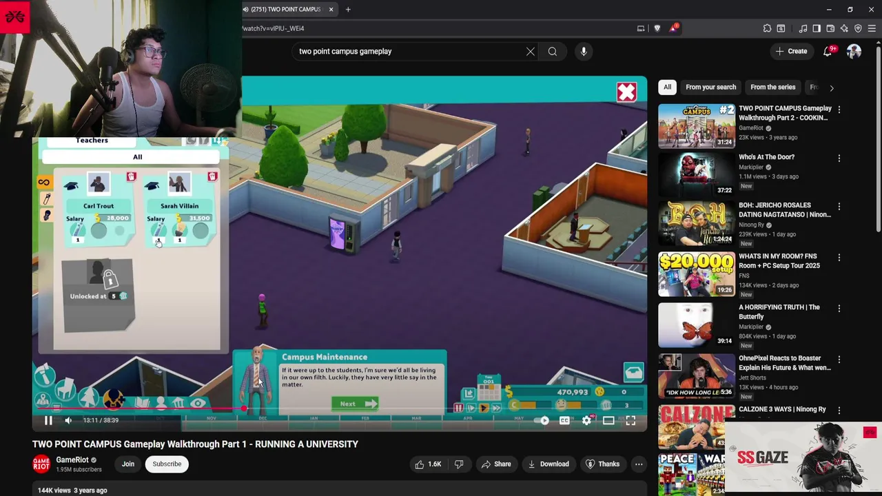
Task: Select From your search chip
Action: coord(710,87)
